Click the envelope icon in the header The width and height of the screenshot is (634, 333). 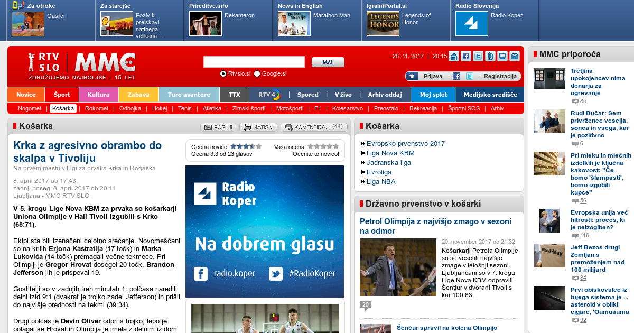514,56
